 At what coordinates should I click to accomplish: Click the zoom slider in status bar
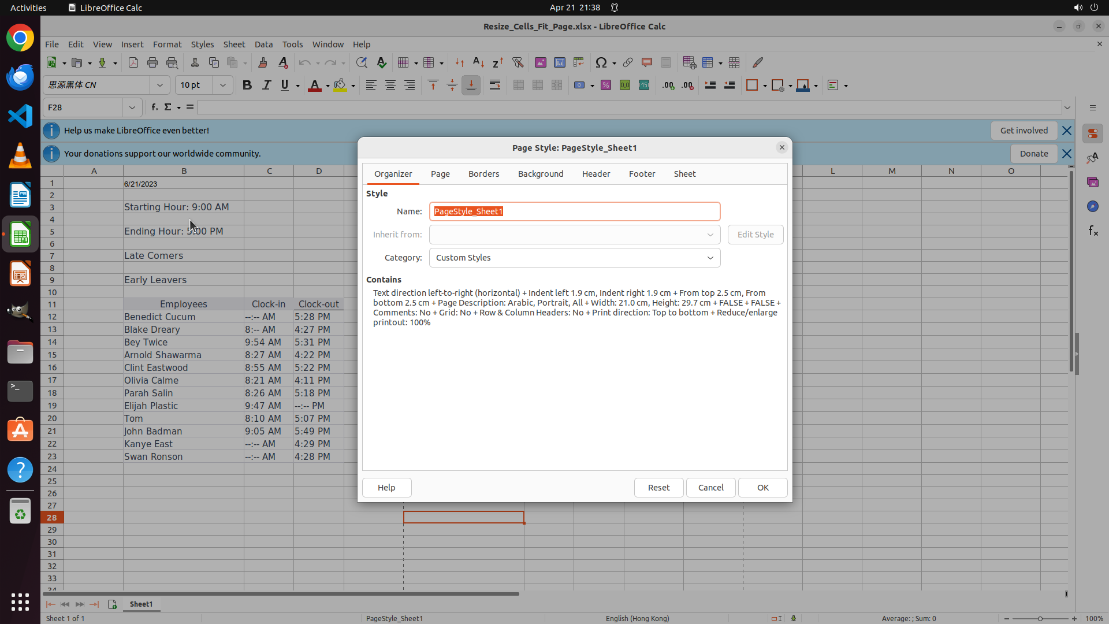tap(1040, 618)
